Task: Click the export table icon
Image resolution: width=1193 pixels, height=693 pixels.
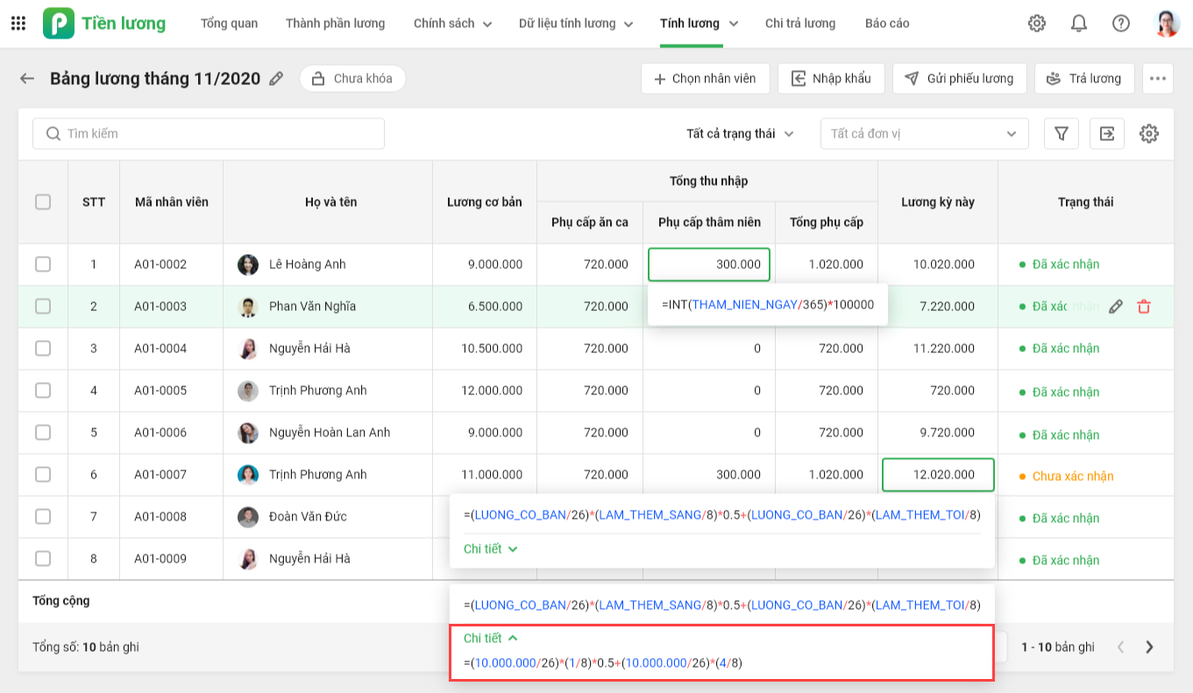Action: [x=1107, y=133]
